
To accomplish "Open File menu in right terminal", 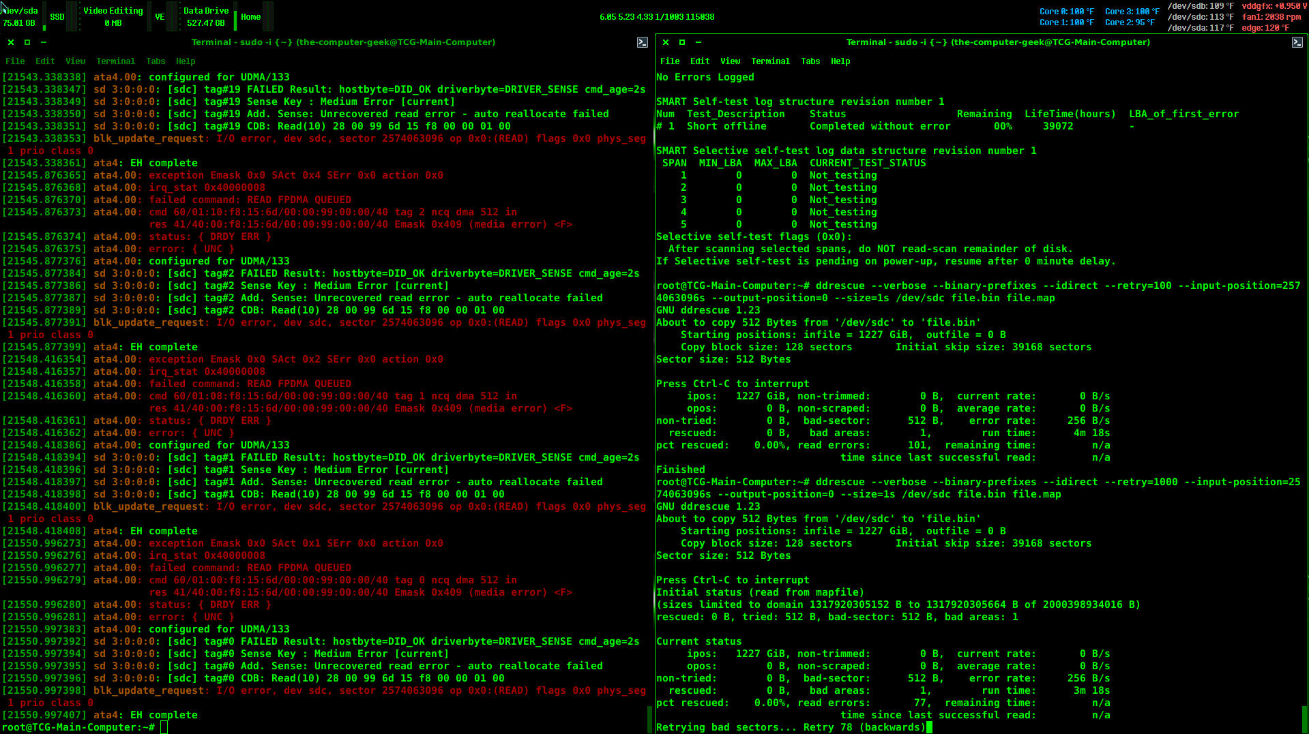I will [670, 61].
